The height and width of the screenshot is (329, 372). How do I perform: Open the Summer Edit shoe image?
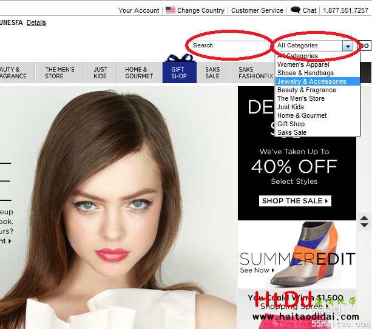[297, 254]
